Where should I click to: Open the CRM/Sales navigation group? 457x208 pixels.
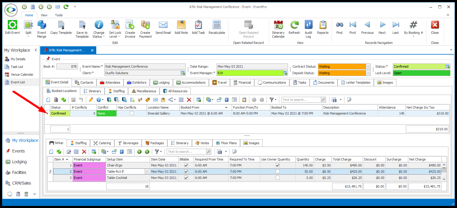tap(21, 183)
